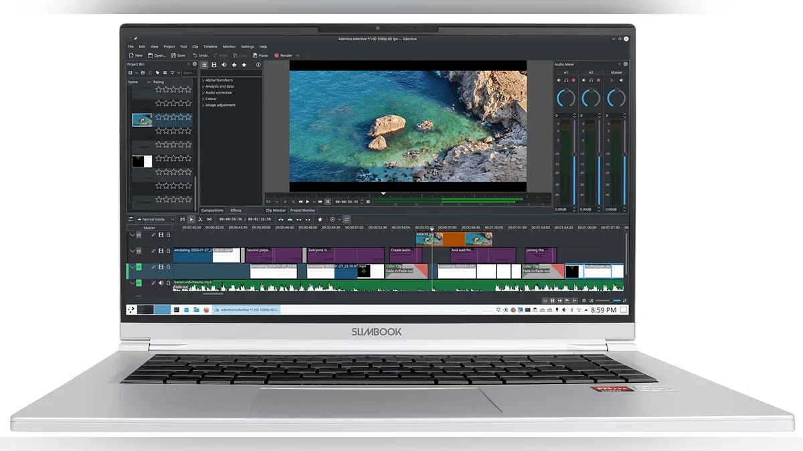Screen dimensions: 803x451
Task: Open the Normal mode dropdown
Action: click(x=155, y=219)
